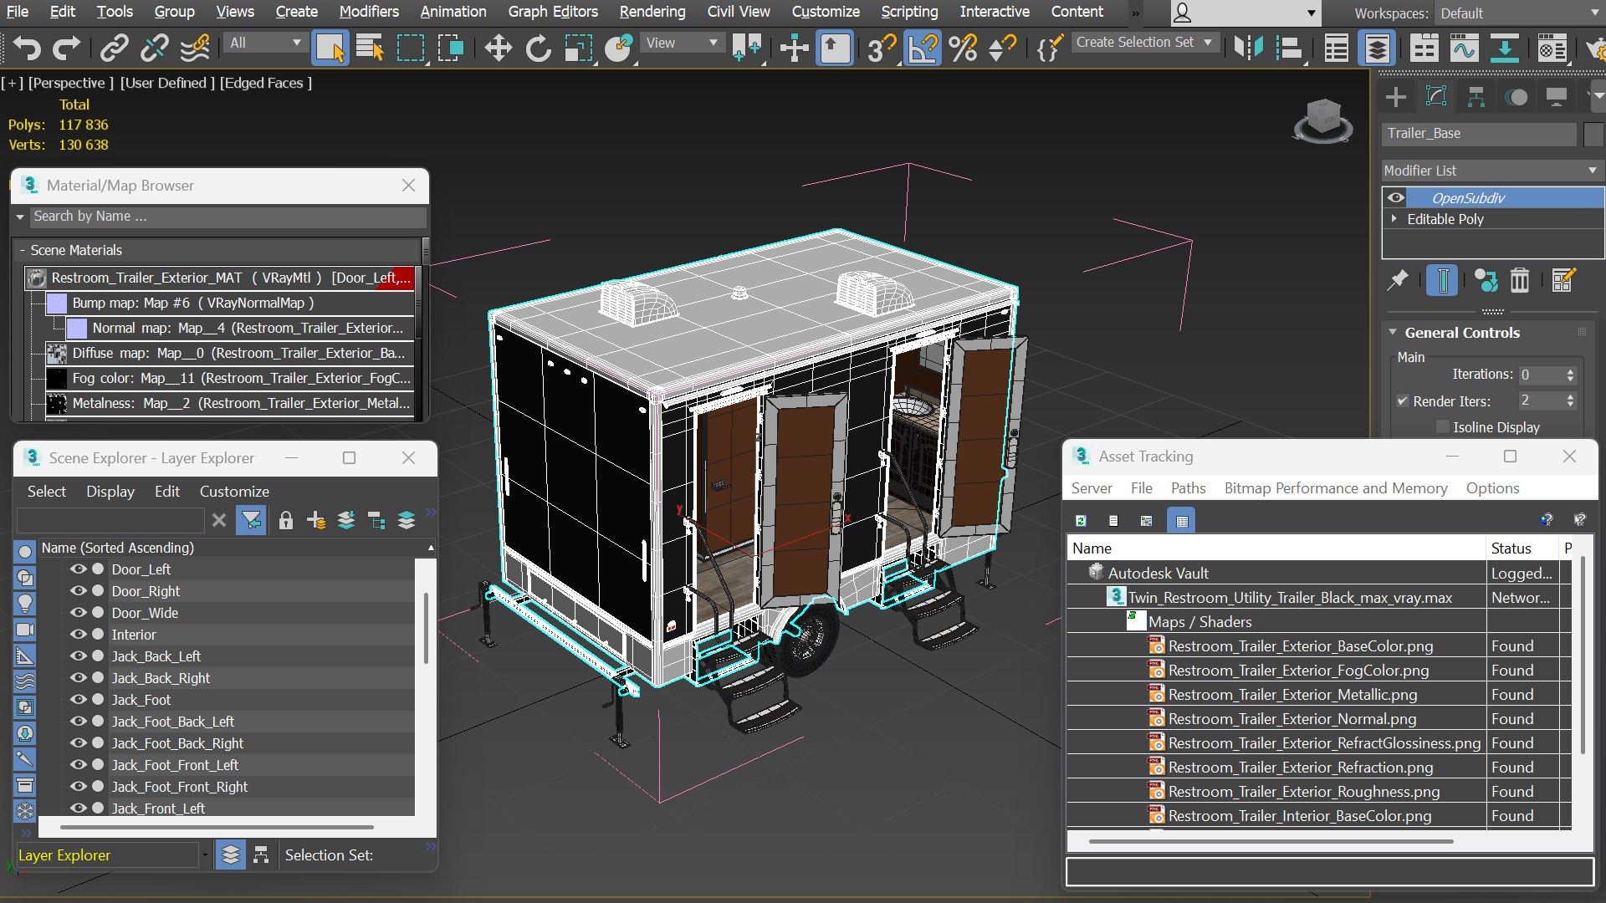Click the Unlink Selection icon

coord(154,48)
